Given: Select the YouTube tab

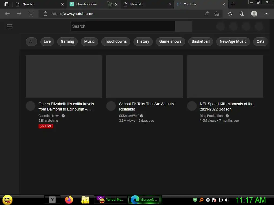Looking at the screenshot, I should (190, 4).
